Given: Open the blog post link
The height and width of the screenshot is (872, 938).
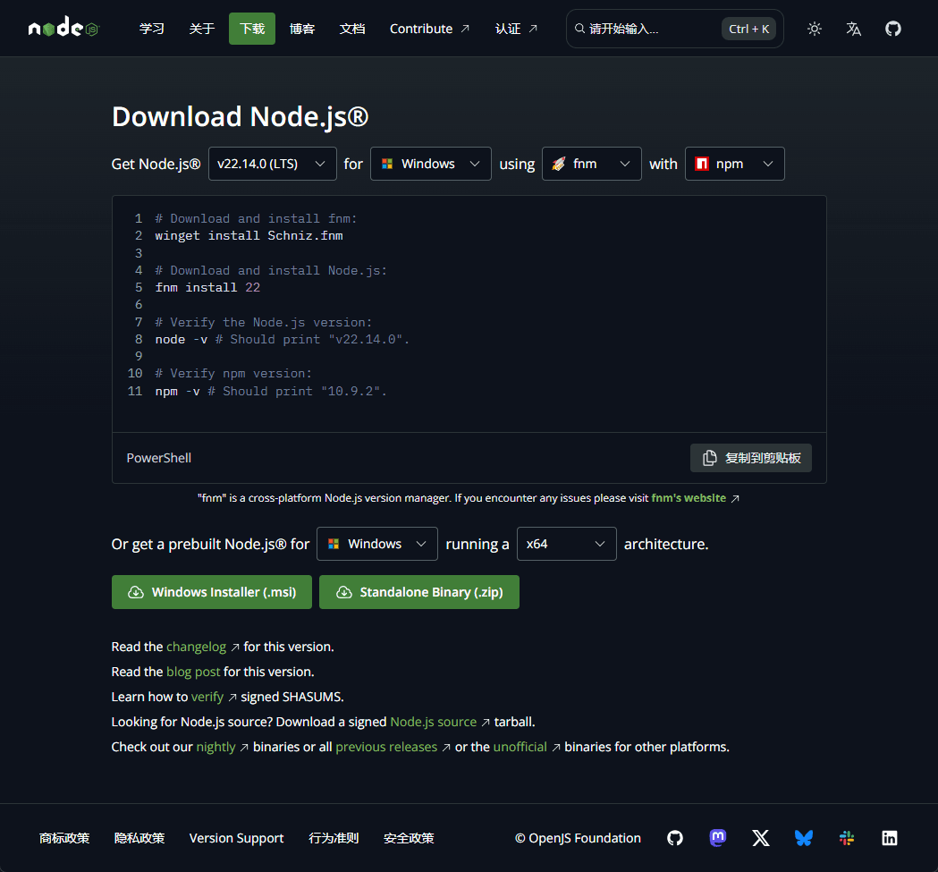Looking at the screenshot, I should pos(193,672).
